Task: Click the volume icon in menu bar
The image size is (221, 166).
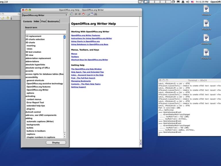Action: 187,2
